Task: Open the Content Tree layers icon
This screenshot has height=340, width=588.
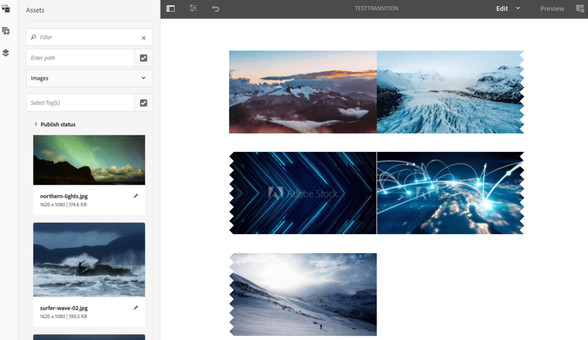Action: tap(5, 52)
